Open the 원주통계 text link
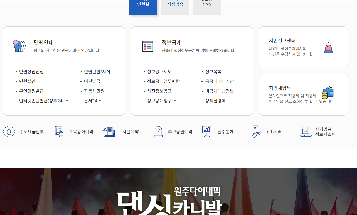 (x=226, y=132)
